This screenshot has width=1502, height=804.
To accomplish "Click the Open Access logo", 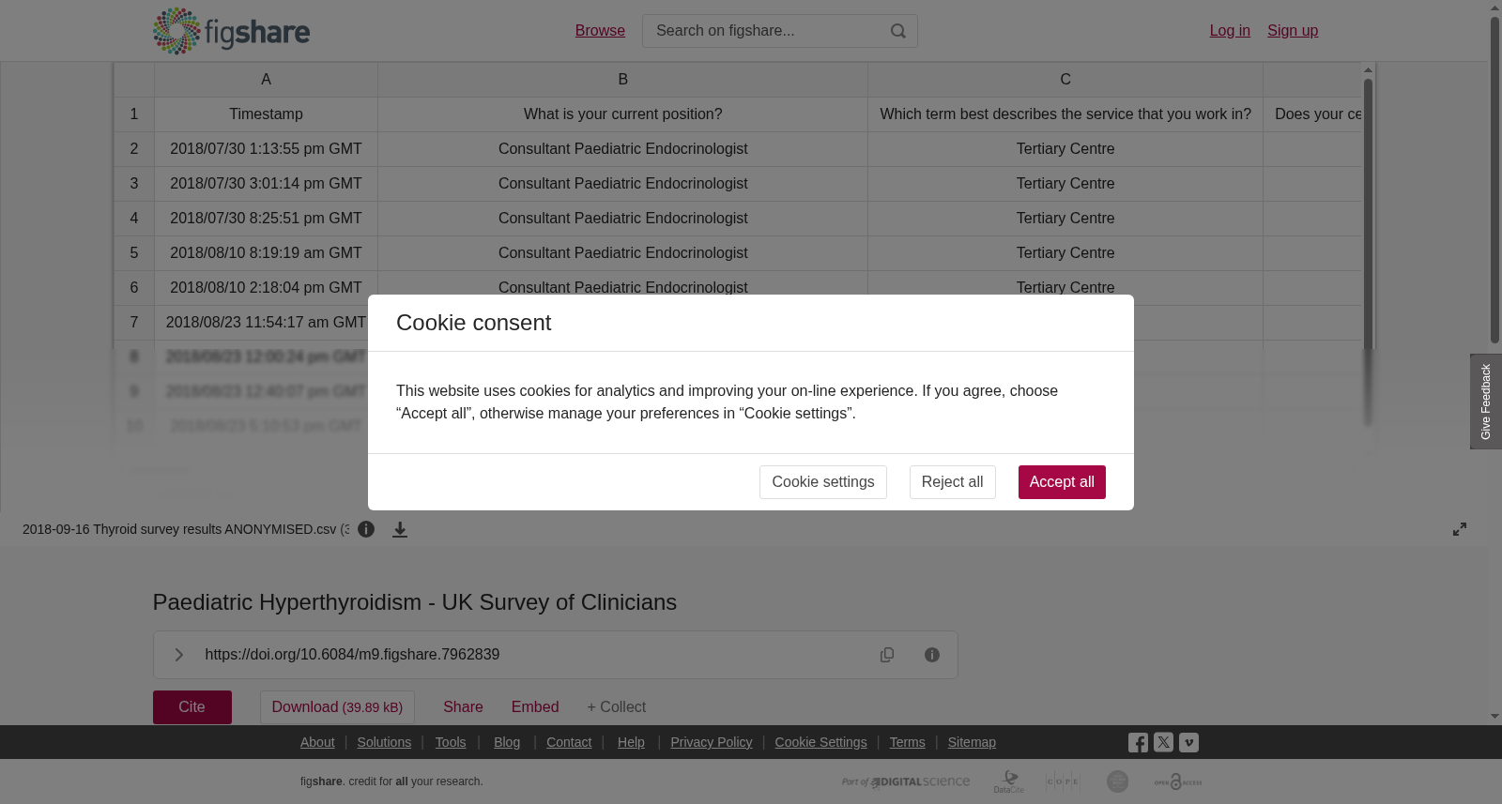I will [1178, 781].
